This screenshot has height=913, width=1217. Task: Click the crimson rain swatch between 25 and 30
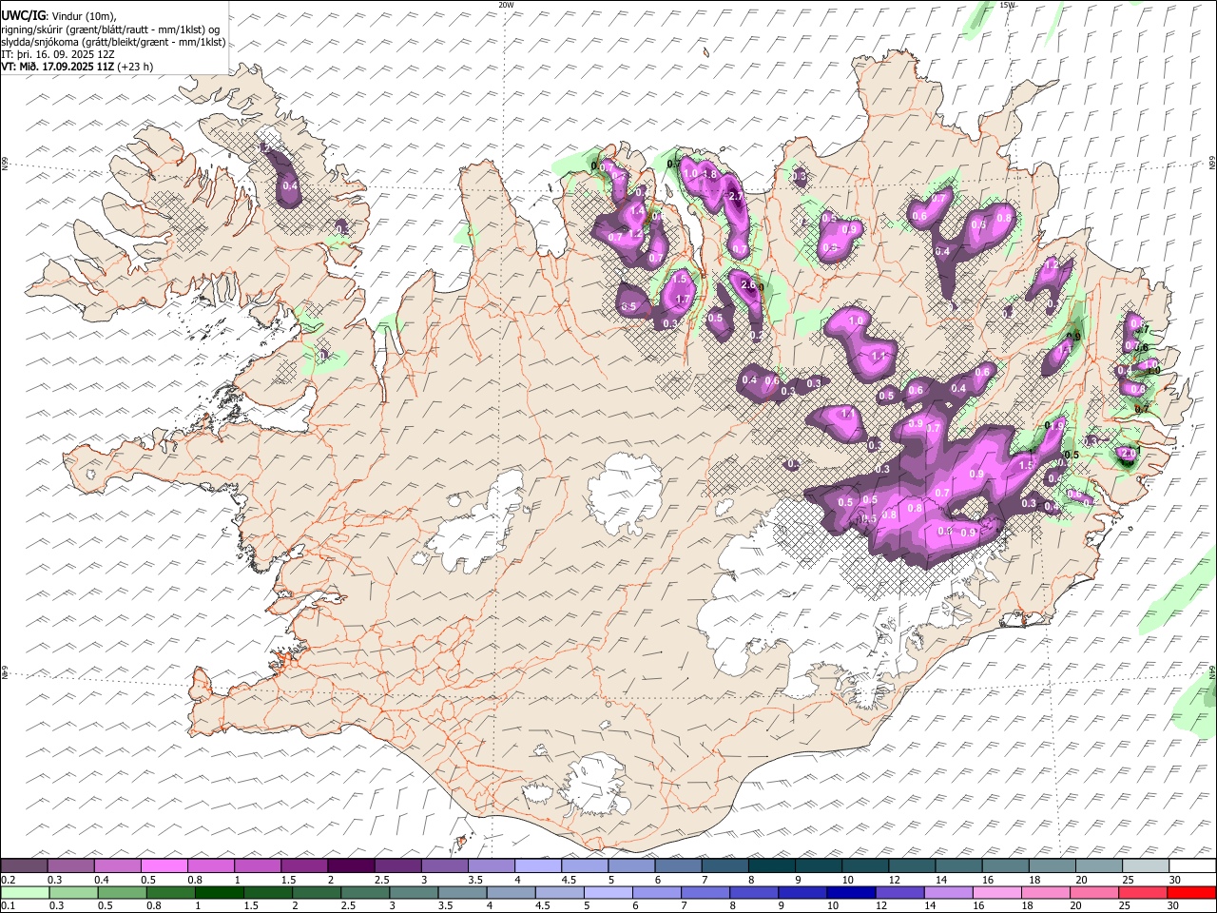pyautogui.click(x=1145, y=892)
